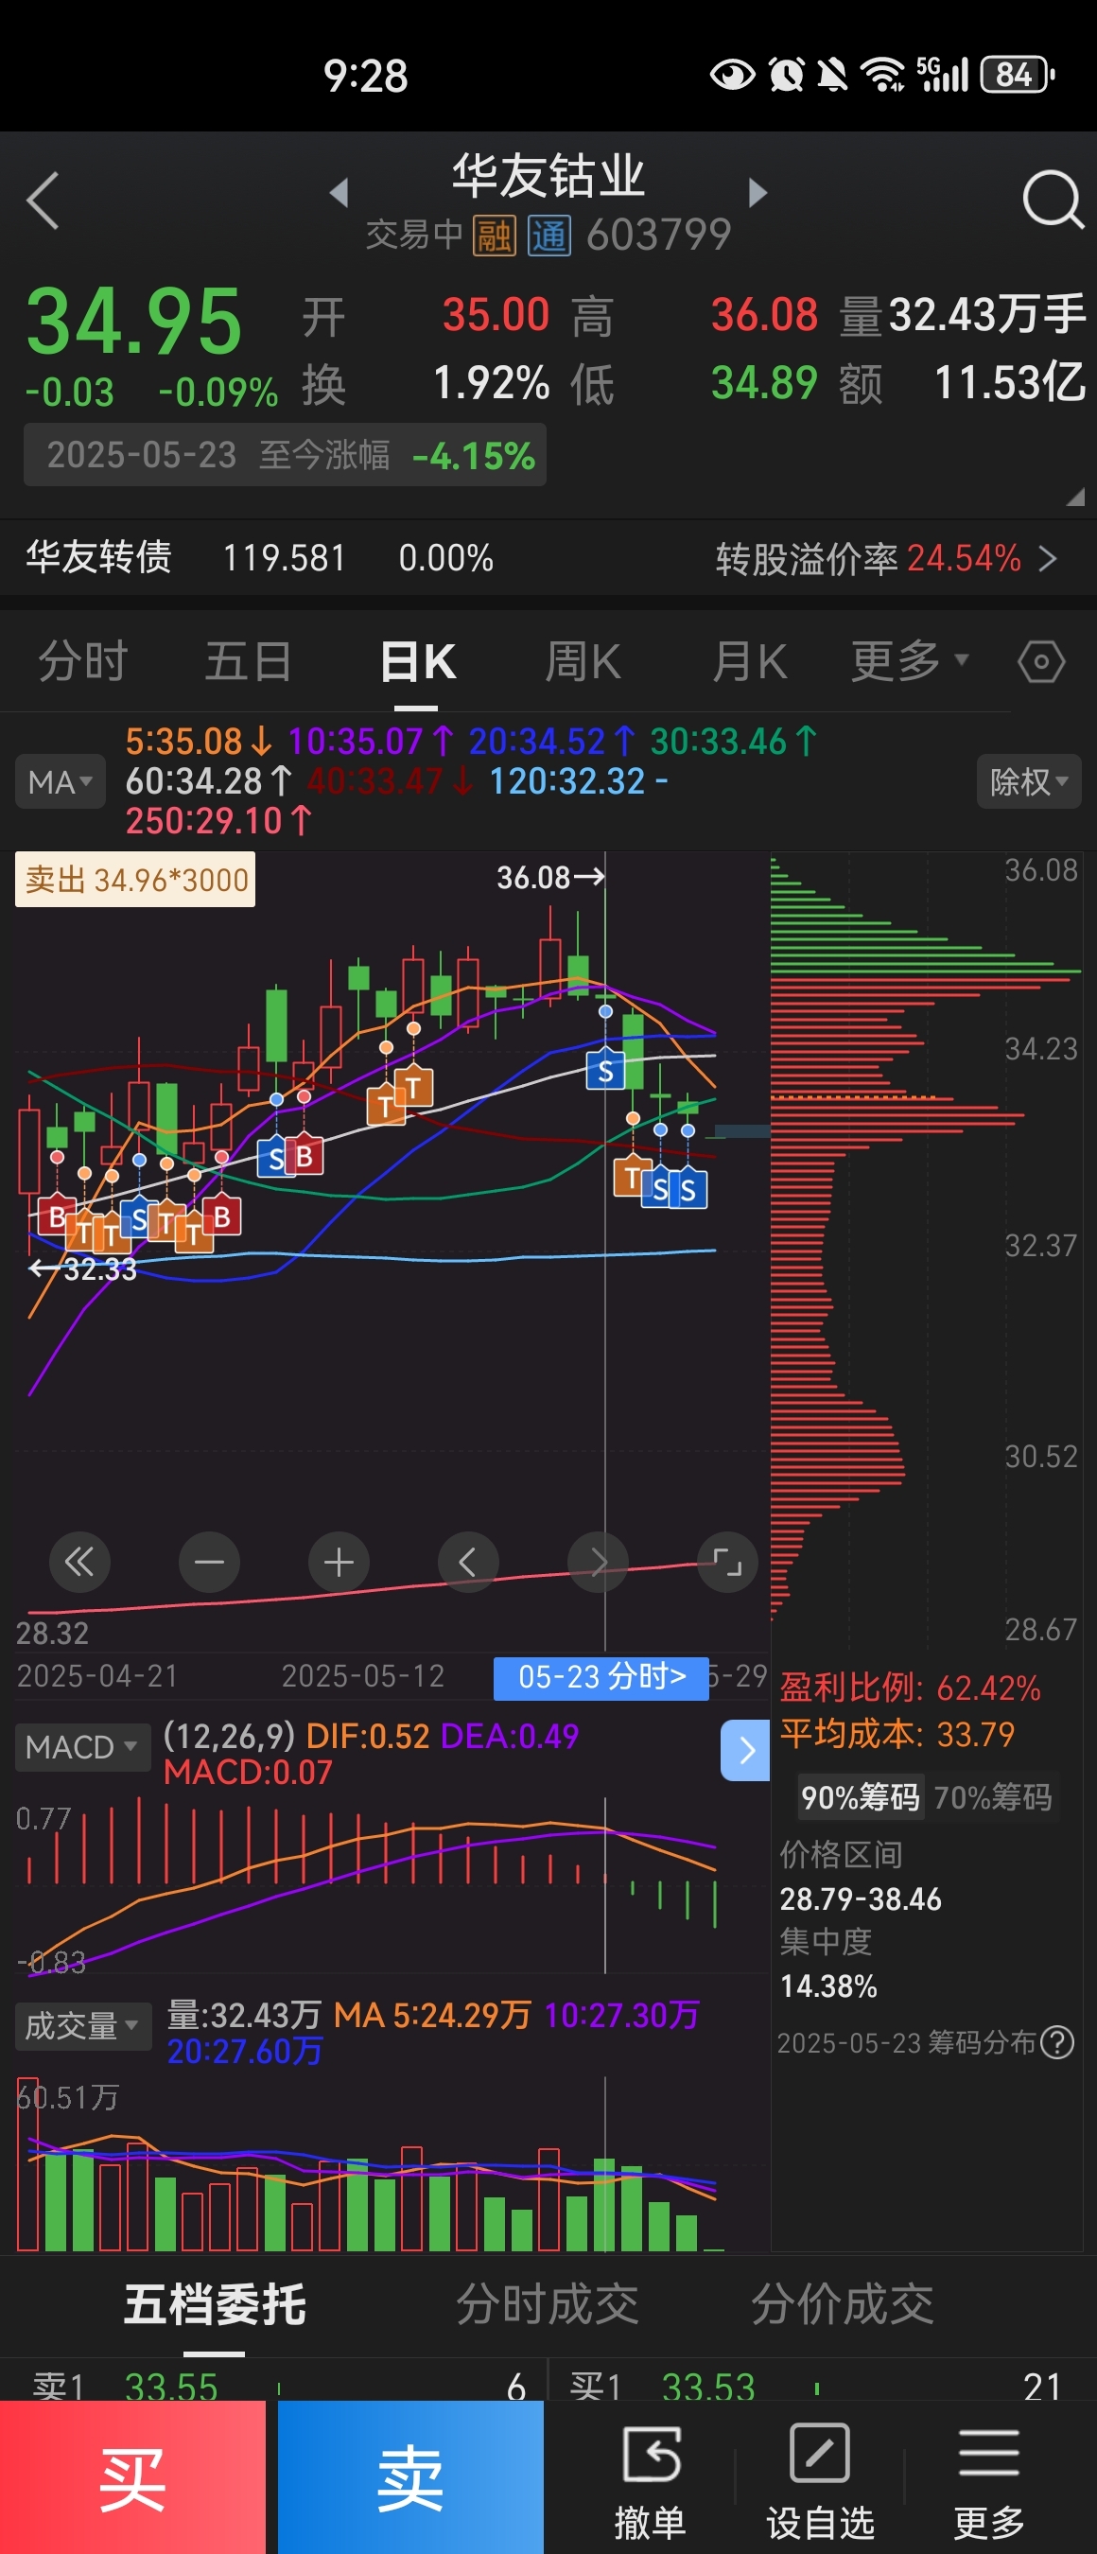Open fullscreen chart view icon
Screen dimensions: 1097x2554
point(727,1563)
